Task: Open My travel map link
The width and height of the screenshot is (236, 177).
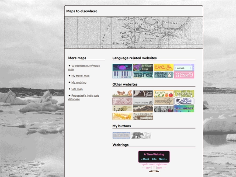Action: coord(80,76)
